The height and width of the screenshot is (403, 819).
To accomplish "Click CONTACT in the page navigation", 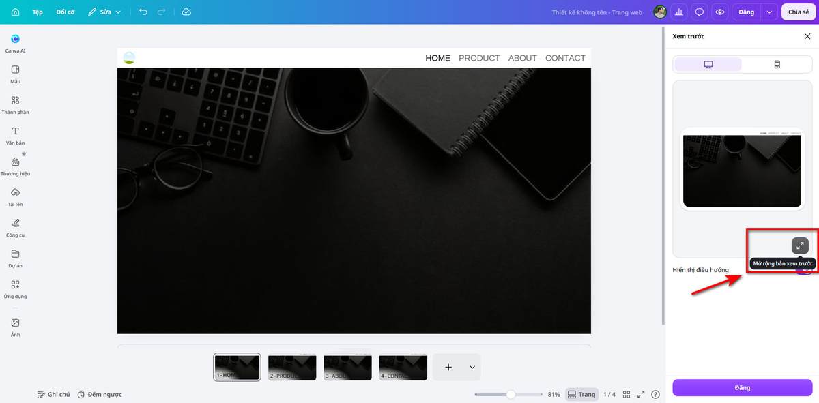I will (565, 58).
